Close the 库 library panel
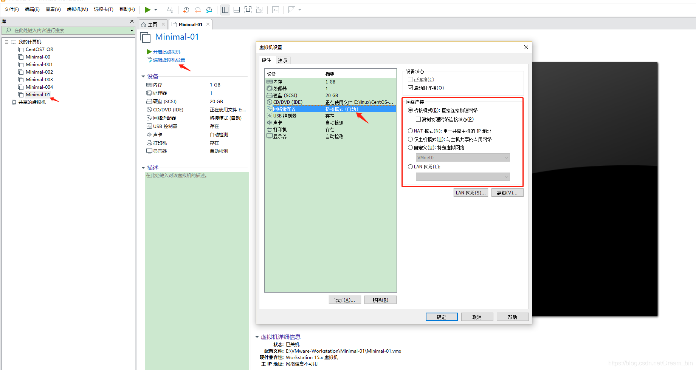696x370 pixels. click(132, 22)
